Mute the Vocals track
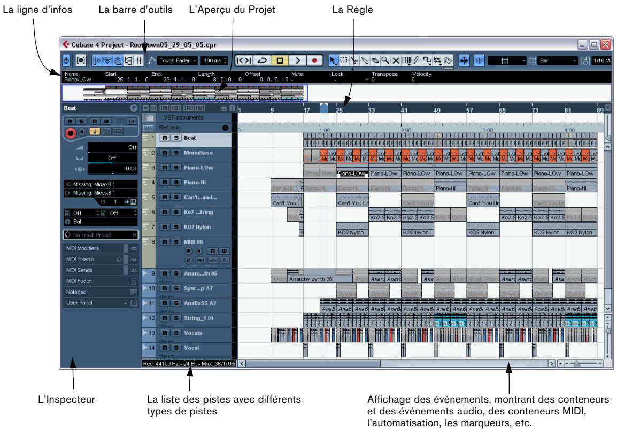Screen dimensions: 617x432 165,333
